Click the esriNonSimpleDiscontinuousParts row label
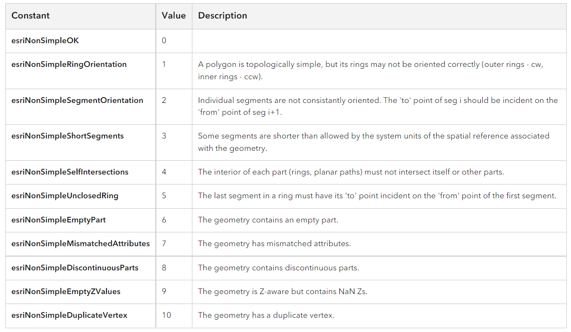This screenshot has width=571, height=332. click(x=75, y=268)
